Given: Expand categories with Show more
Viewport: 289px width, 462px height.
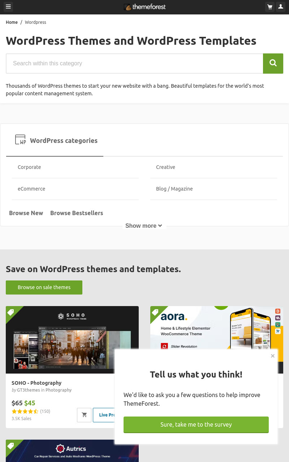Looking at the screenshot, I should coord(144,226).
